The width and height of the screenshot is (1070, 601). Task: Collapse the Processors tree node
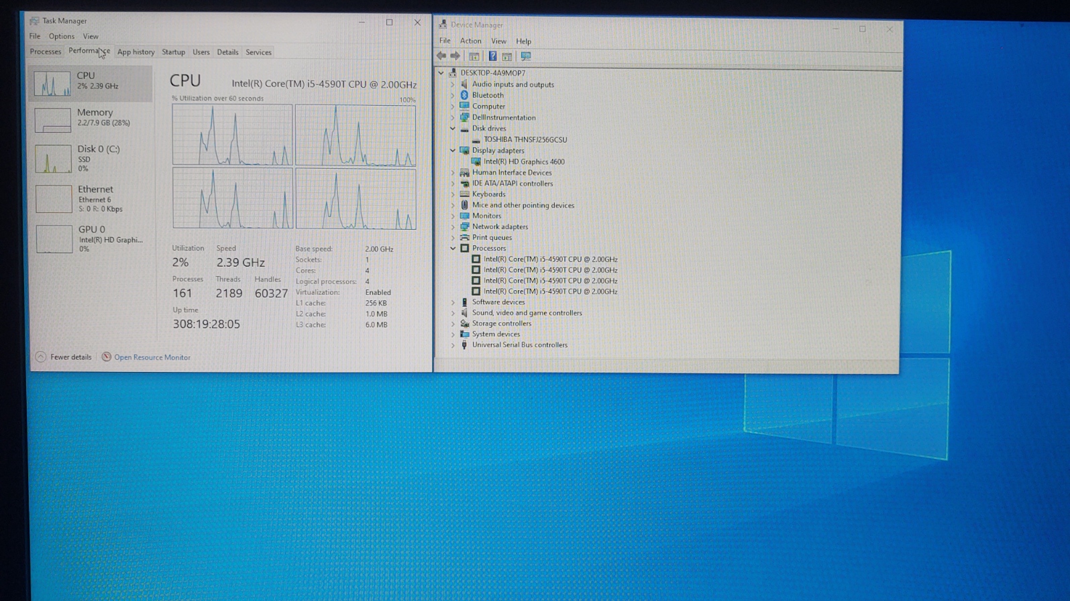453,249
